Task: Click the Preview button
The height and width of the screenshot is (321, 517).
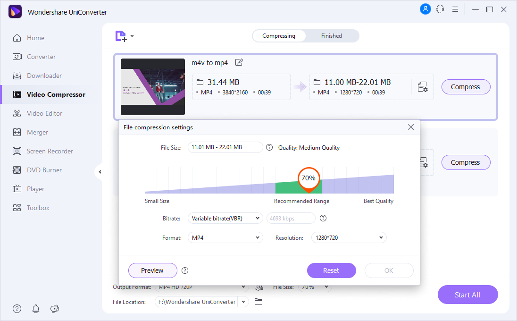Action: (x=153, y=270)
